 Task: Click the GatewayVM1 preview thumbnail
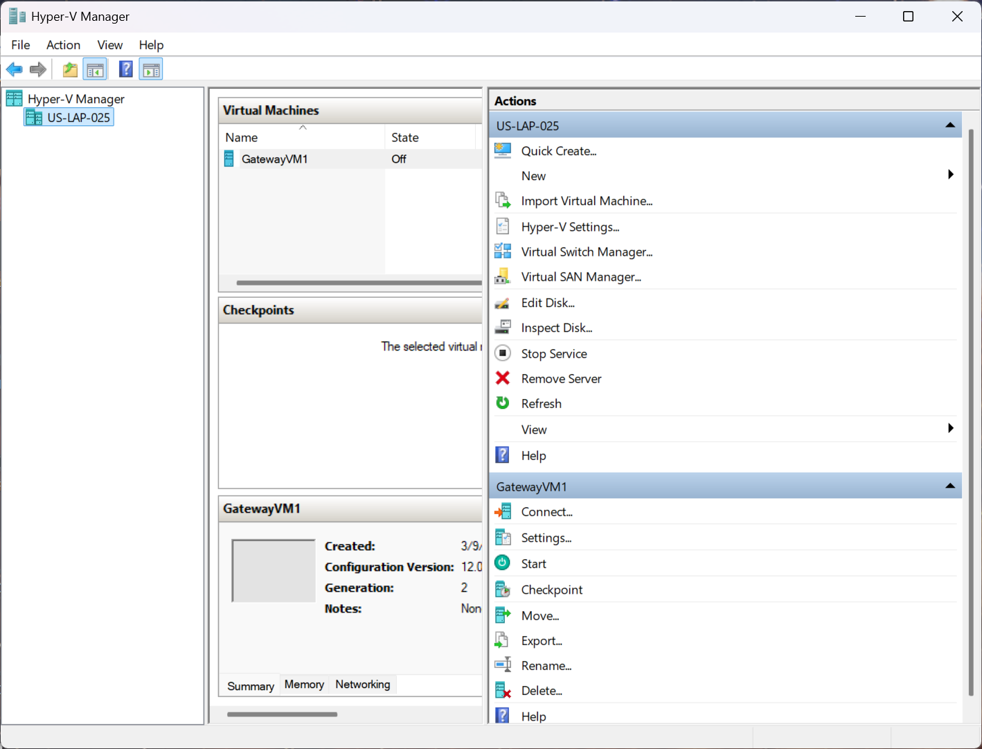pos(274,571)
